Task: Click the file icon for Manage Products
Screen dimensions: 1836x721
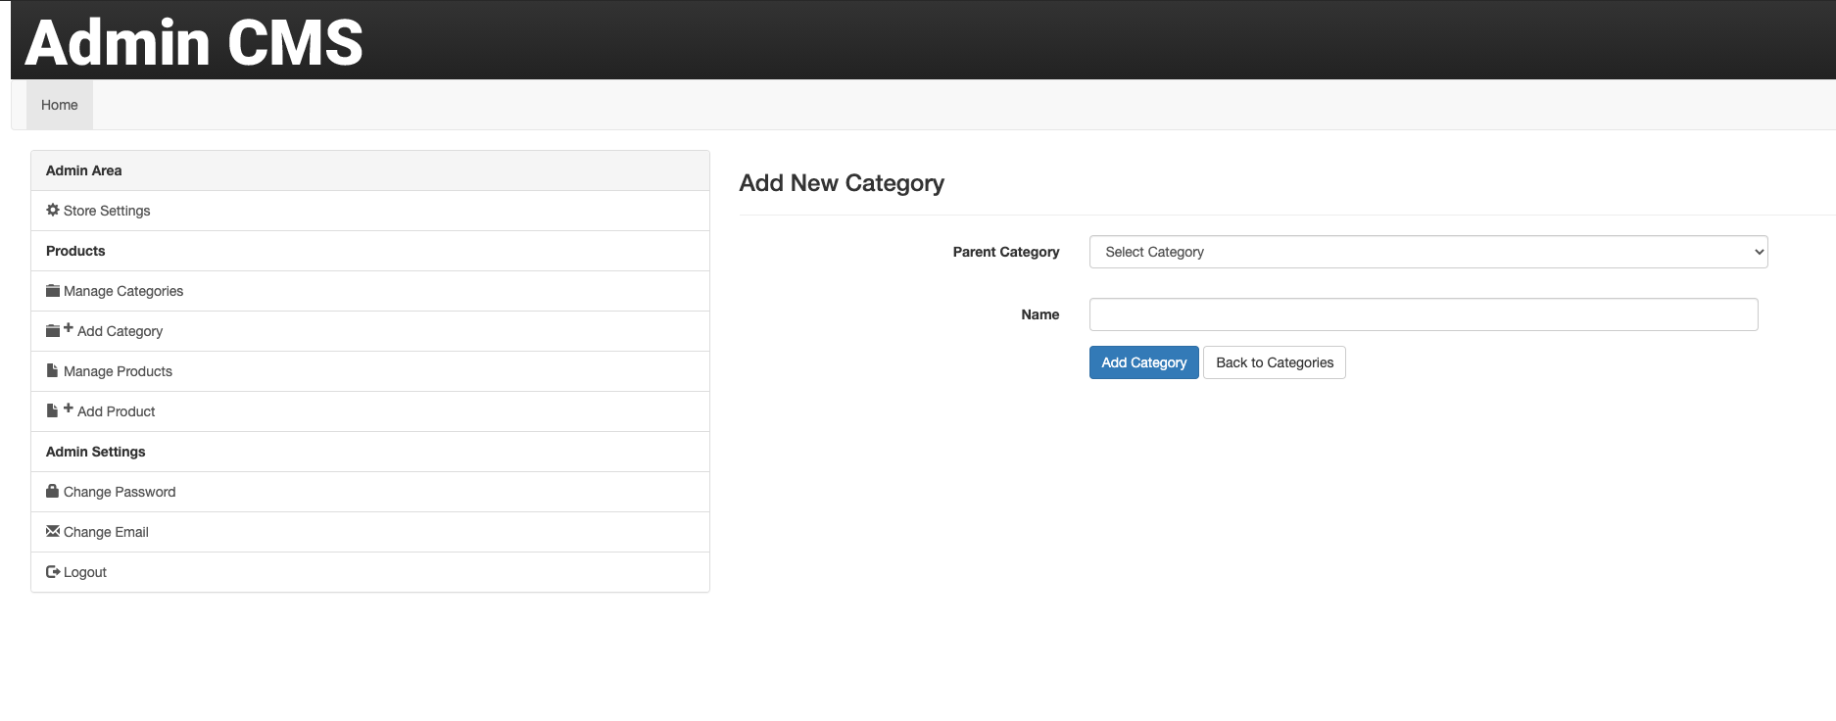Action: [53, 371]
